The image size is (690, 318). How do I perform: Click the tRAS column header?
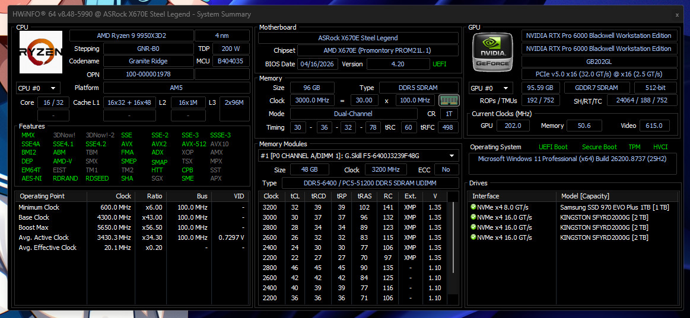coord(364,197)
